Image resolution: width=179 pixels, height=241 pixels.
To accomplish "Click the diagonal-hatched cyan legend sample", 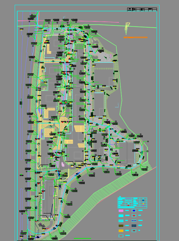I will point(121,221).
